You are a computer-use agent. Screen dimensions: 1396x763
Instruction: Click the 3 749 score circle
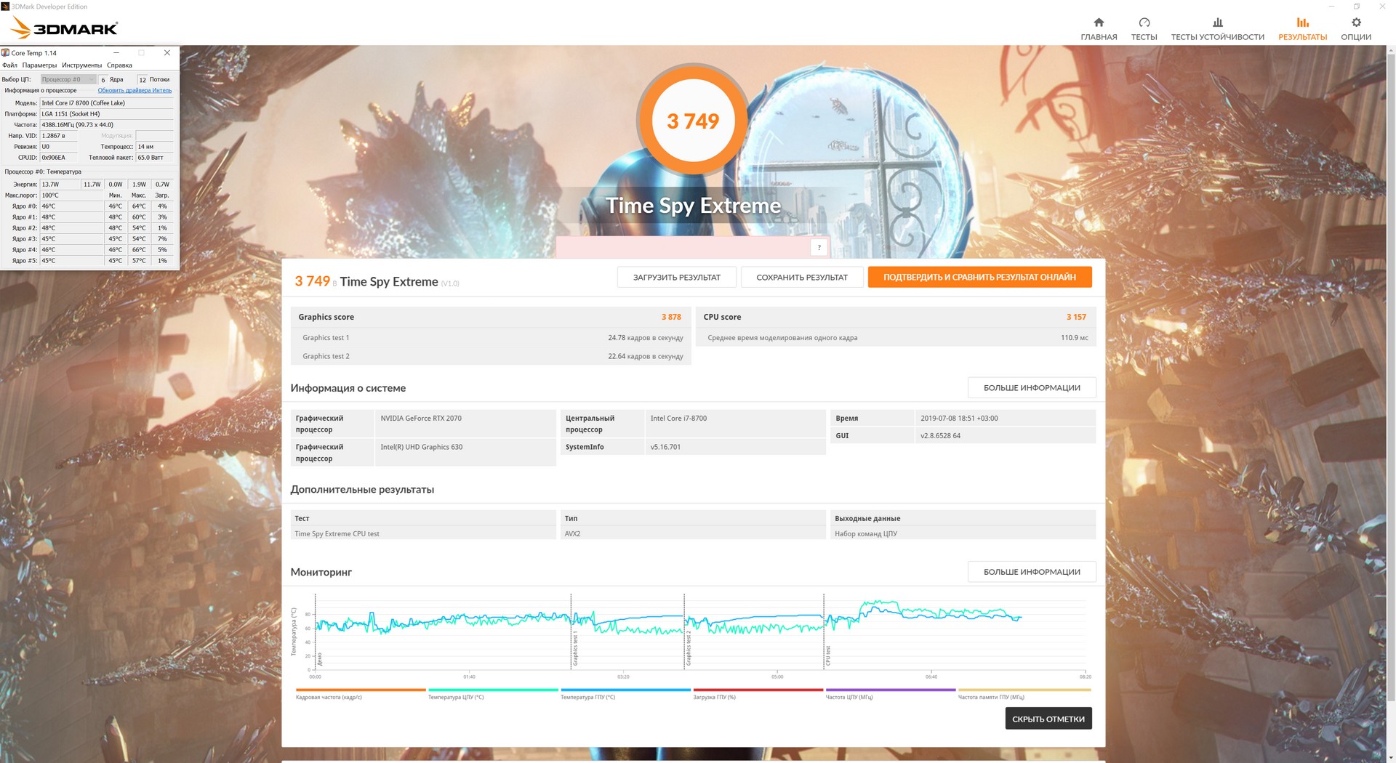(693, 121)
